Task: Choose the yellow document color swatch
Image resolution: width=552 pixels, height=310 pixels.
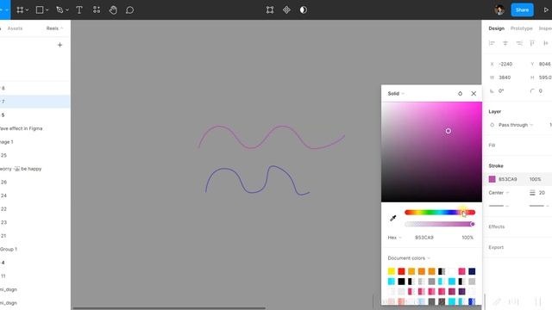Action: tap(391, 271)
